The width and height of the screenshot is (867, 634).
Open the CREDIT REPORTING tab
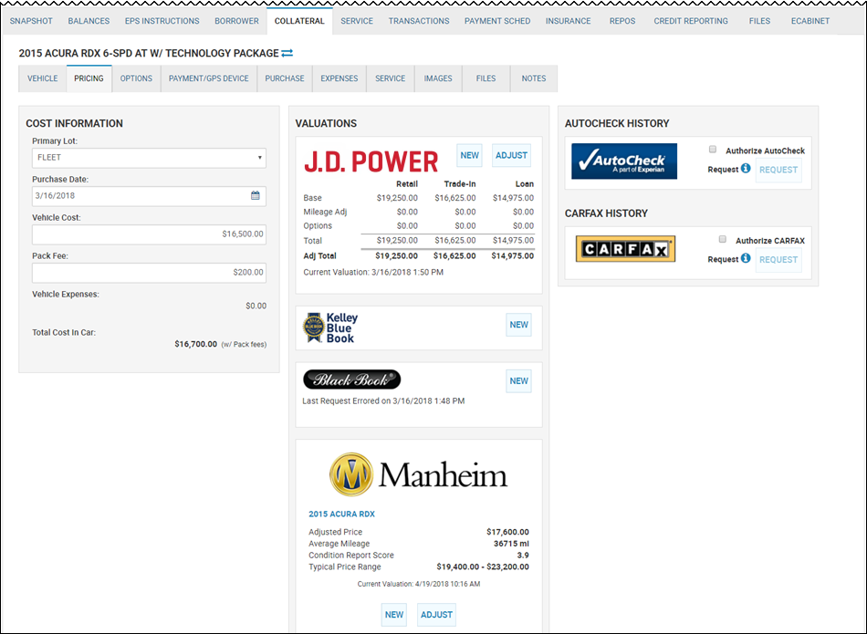coord(691,21)
